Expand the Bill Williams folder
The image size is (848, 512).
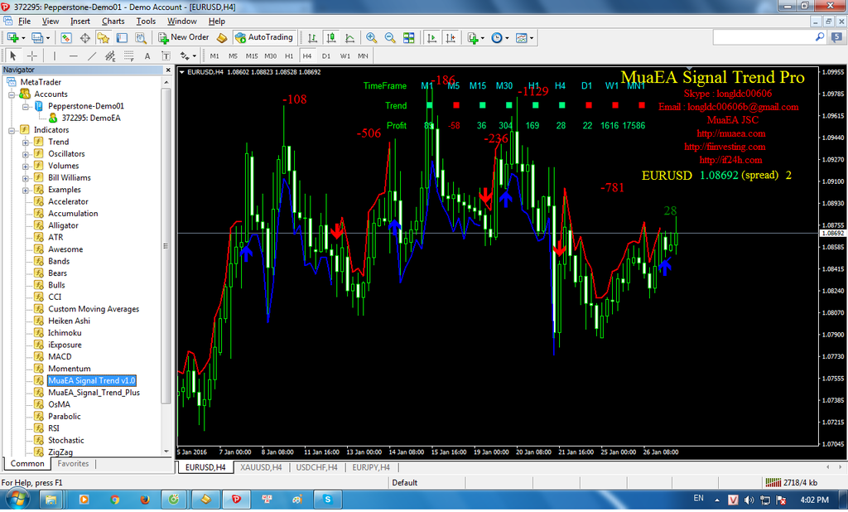pos(26,178)
